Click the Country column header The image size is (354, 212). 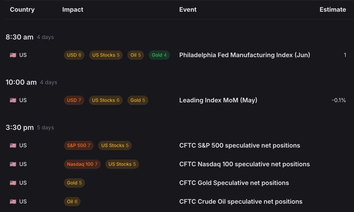click(x=22, y=10)
